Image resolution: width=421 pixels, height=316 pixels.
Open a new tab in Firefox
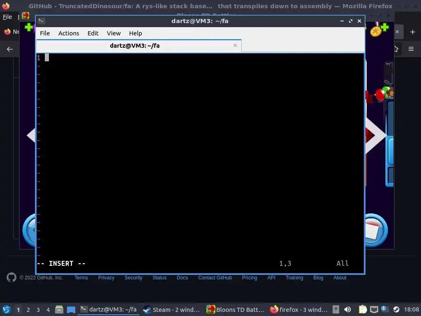(412, 32)
